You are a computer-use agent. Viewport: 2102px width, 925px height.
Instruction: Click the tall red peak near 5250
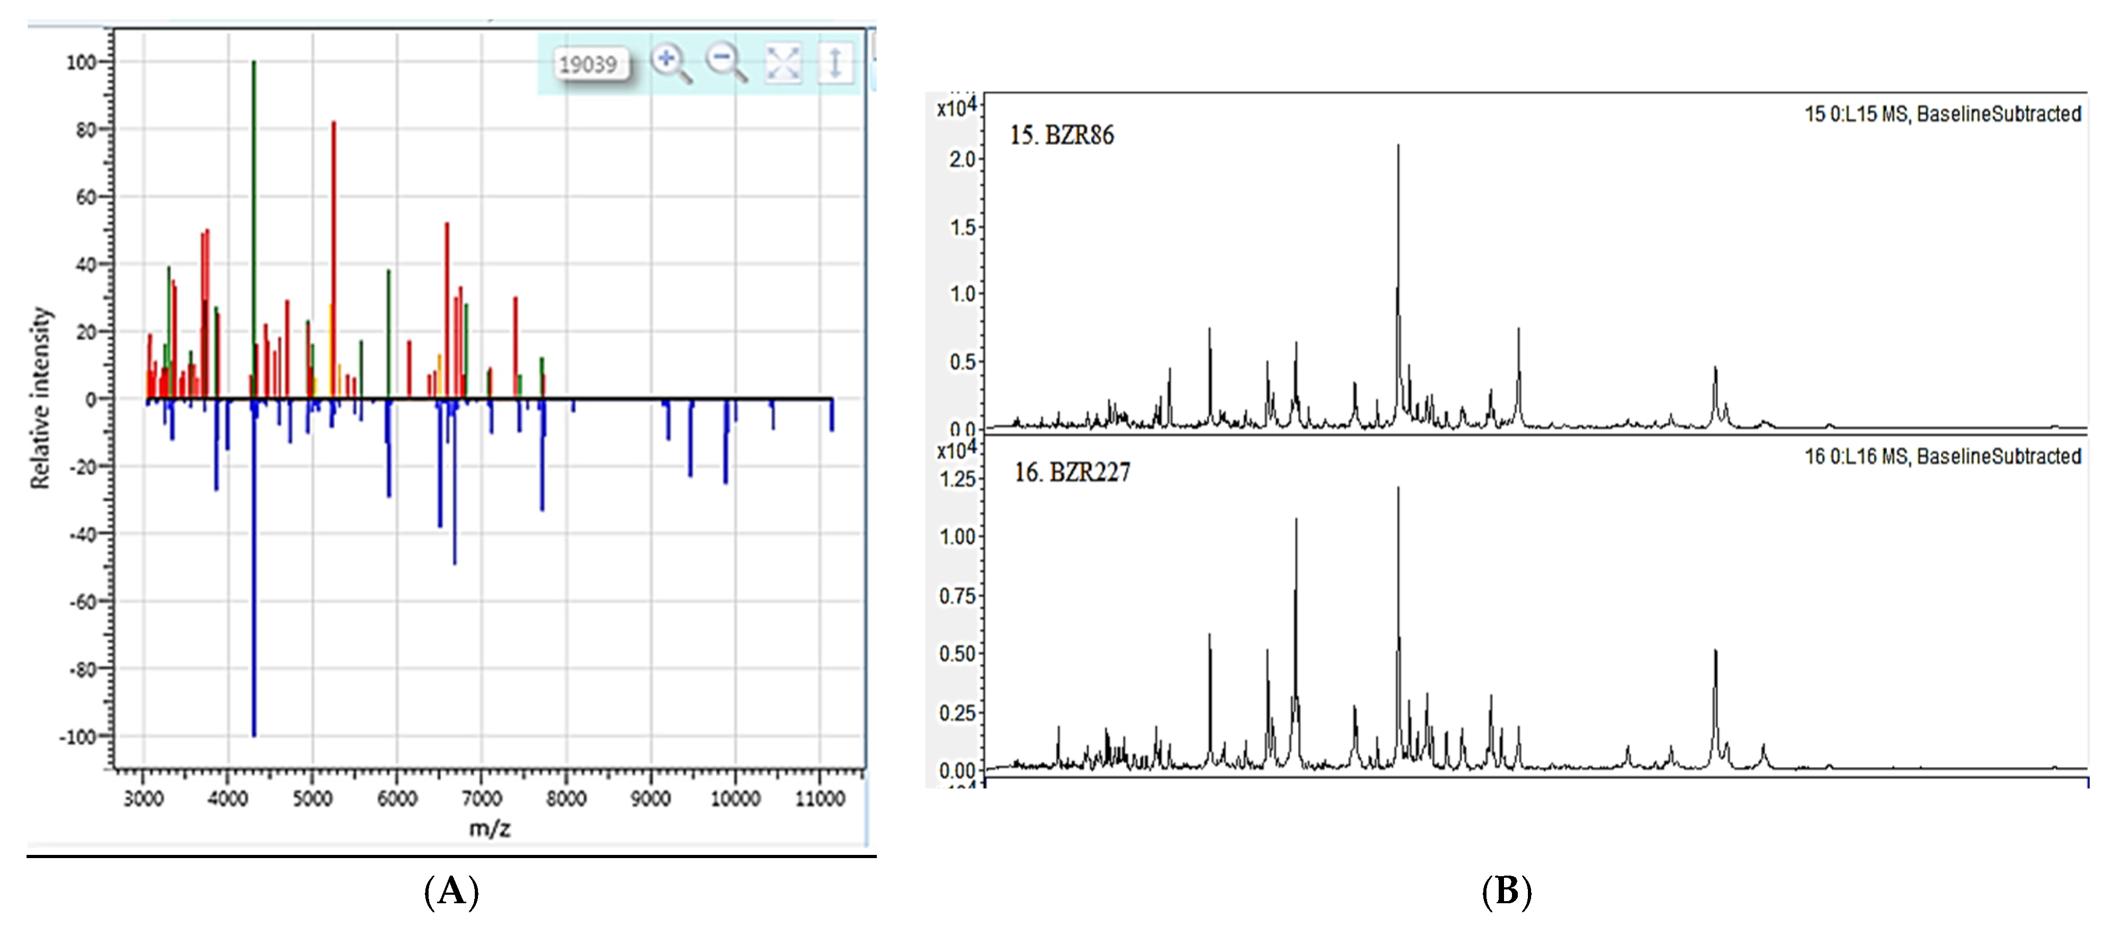coord(334,204)
